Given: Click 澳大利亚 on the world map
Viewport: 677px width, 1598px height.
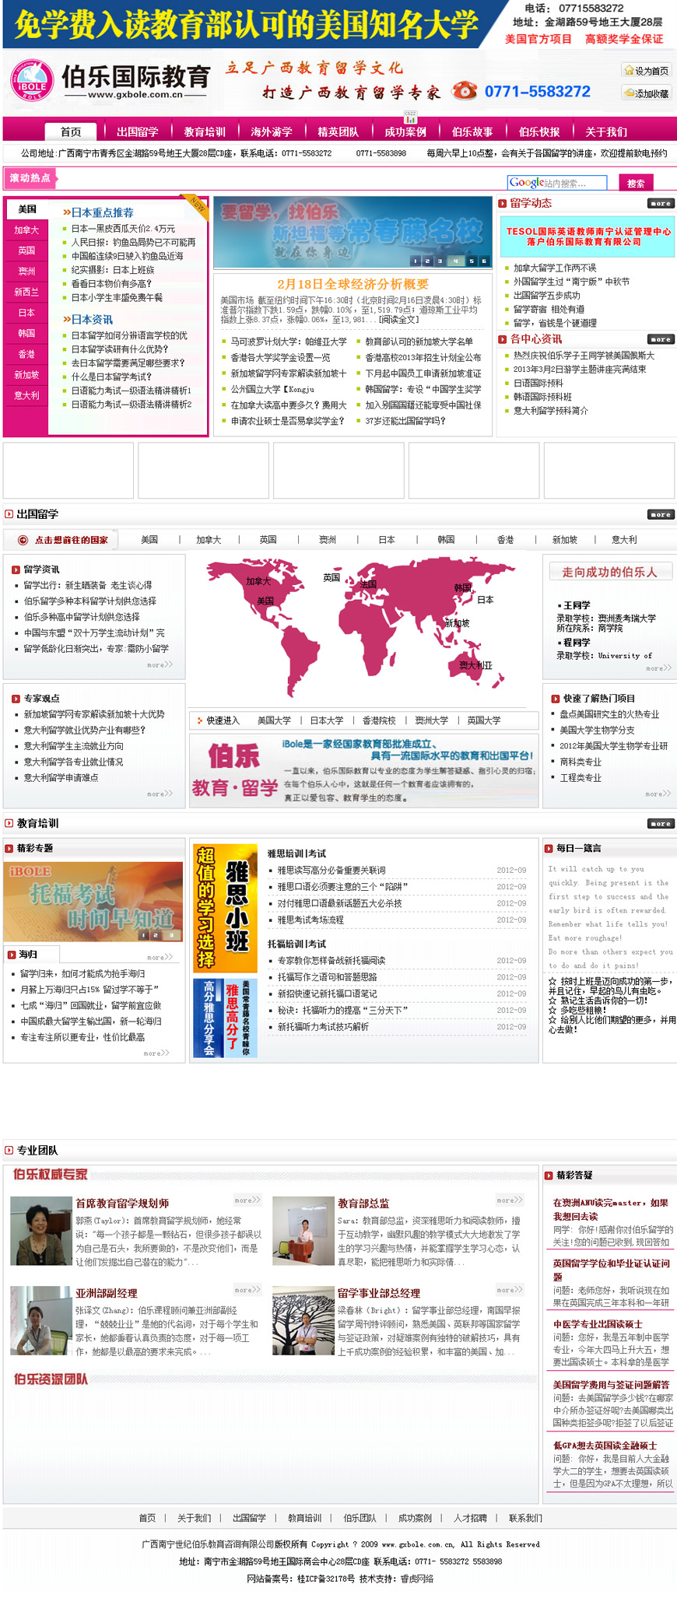Looking at the screenshot, I should [475, 664].
